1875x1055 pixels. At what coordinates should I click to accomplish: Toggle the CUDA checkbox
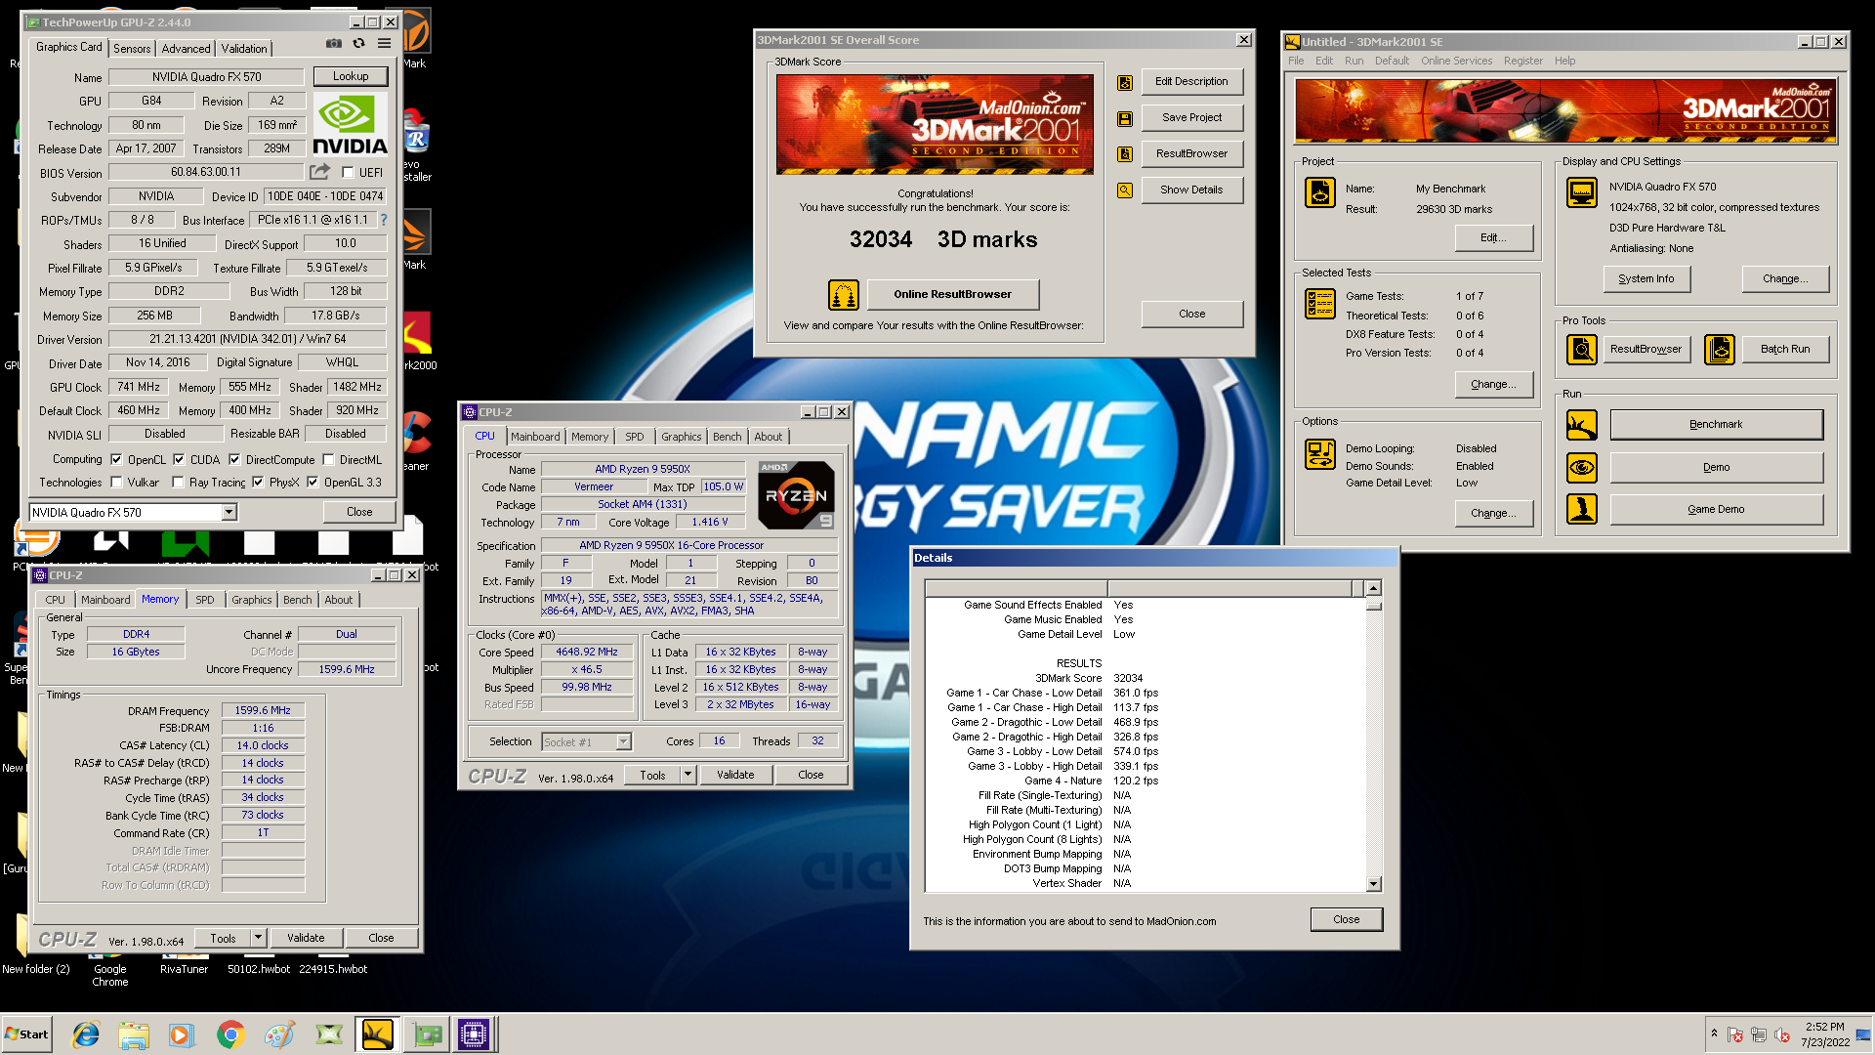point(179,459)
